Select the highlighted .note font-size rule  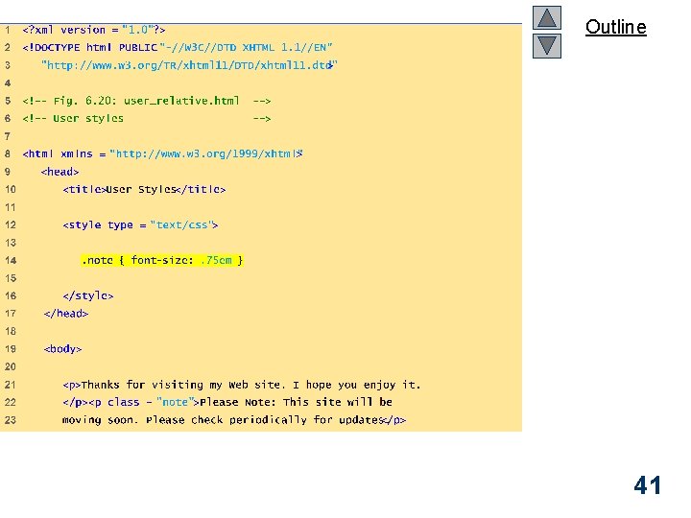[x=162, y=260]
